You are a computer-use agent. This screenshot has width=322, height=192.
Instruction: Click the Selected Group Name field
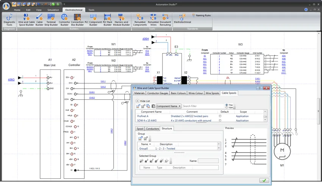[x=208, y=161]
